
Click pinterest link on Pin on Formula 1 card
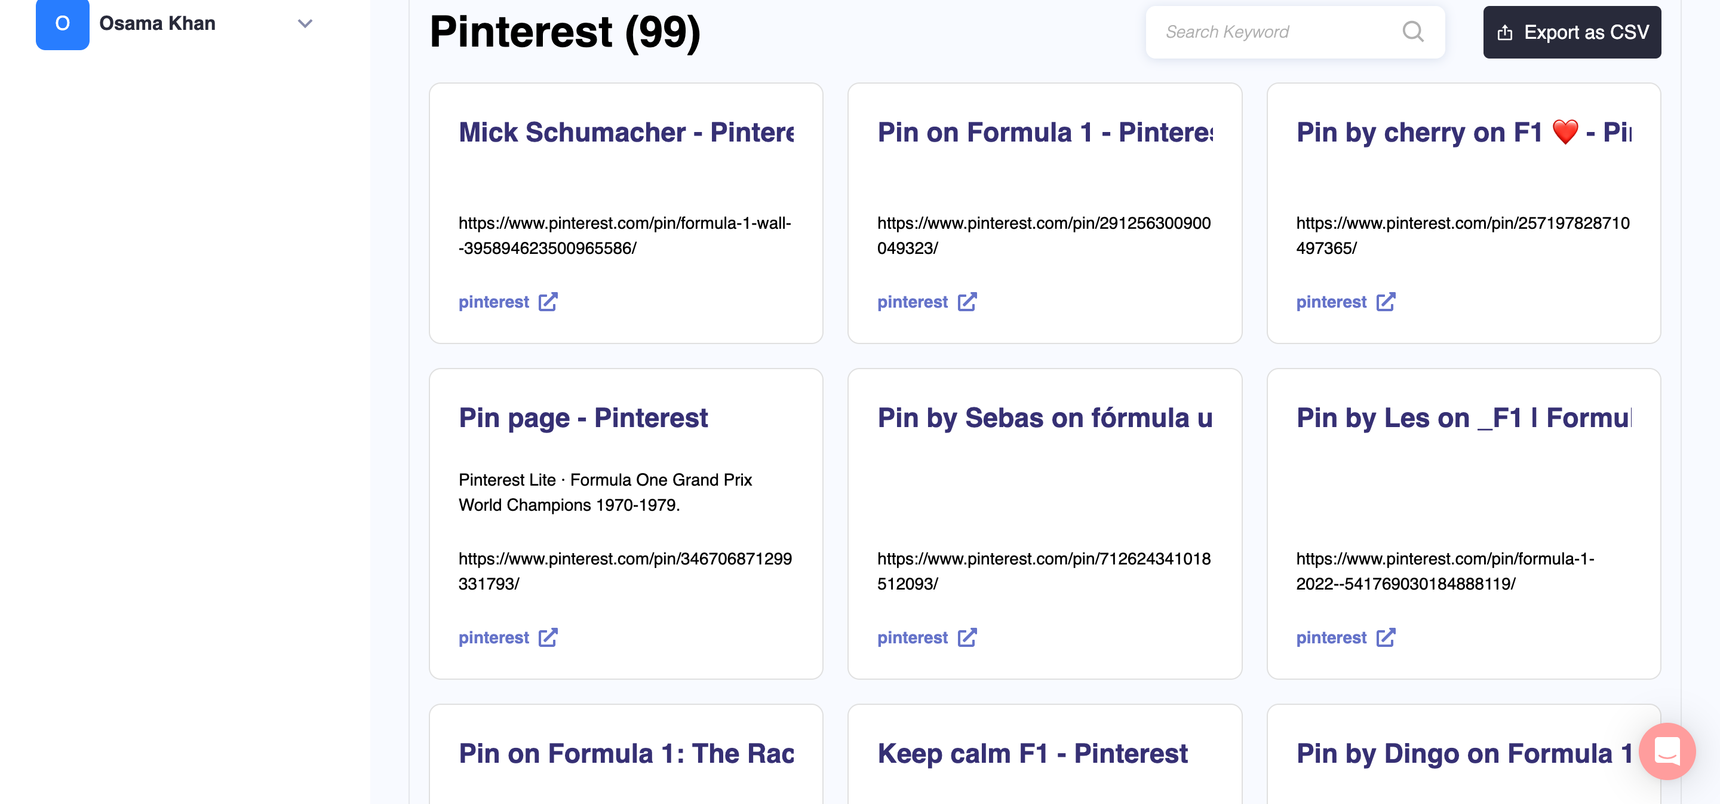(912, 302)
